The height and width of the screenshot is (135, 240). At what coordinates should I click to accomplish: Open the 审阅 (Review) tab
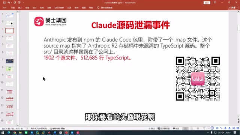coord(76,7)
